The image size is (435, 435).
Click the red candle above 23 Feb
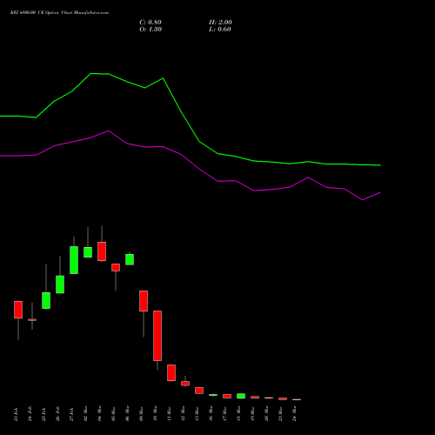[18, 310]
